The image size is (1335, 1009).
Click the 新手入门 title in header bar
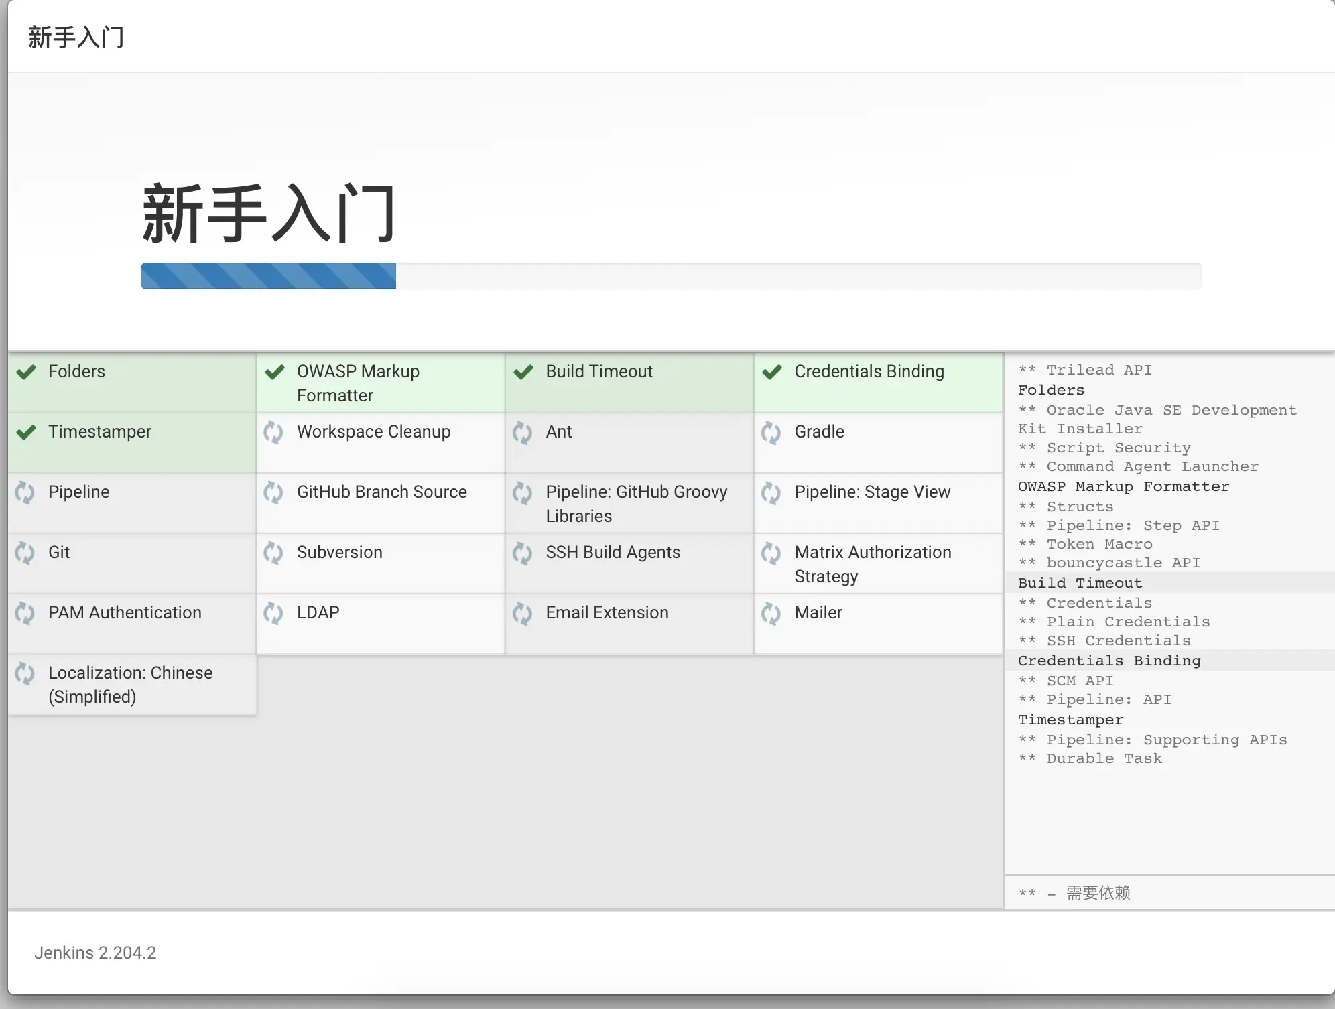pyautogui.click(x=76, y=37)
